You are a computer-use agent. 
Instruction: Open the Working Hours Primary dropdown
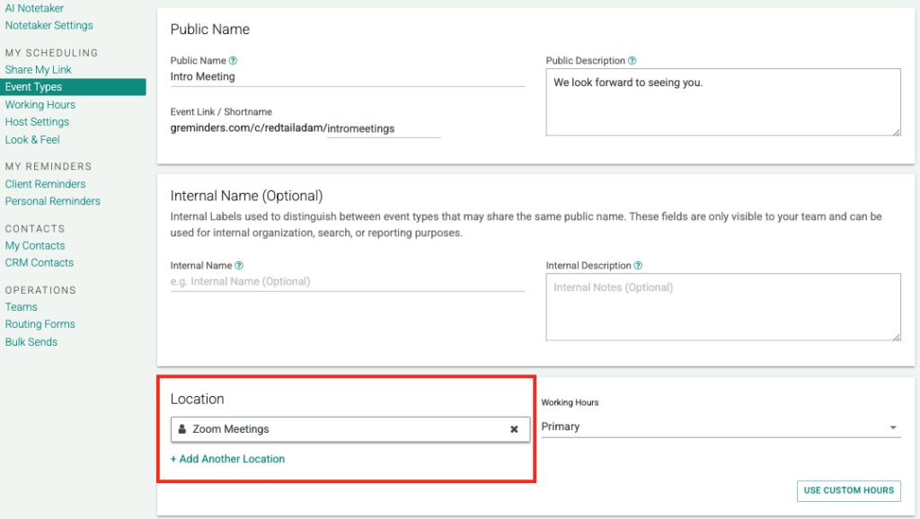pos(720,427)
